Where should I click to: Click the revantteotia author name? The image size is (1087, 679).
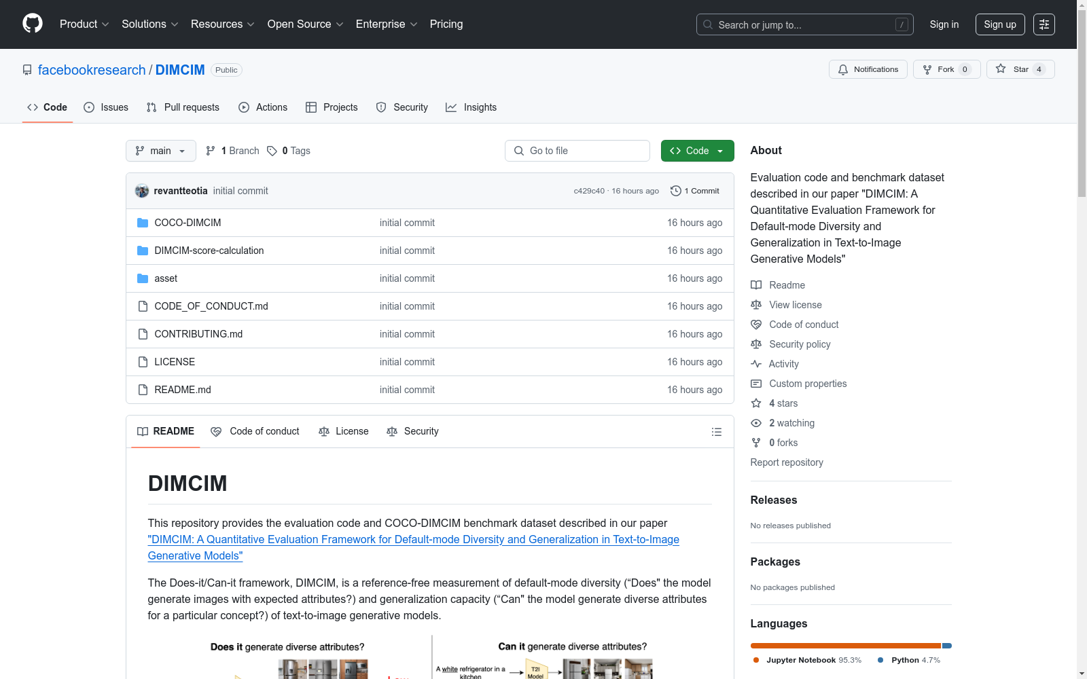coord(181,191)
